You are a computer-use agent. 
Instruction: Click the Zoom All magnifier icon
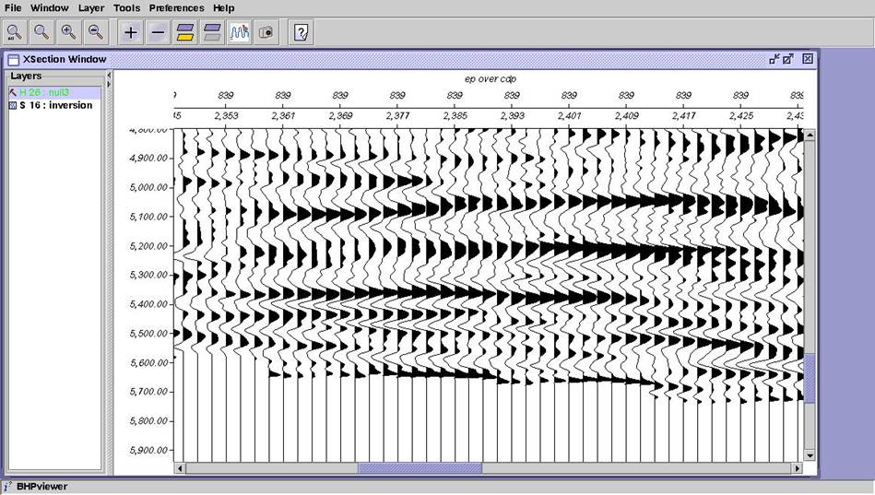[14, 32]
